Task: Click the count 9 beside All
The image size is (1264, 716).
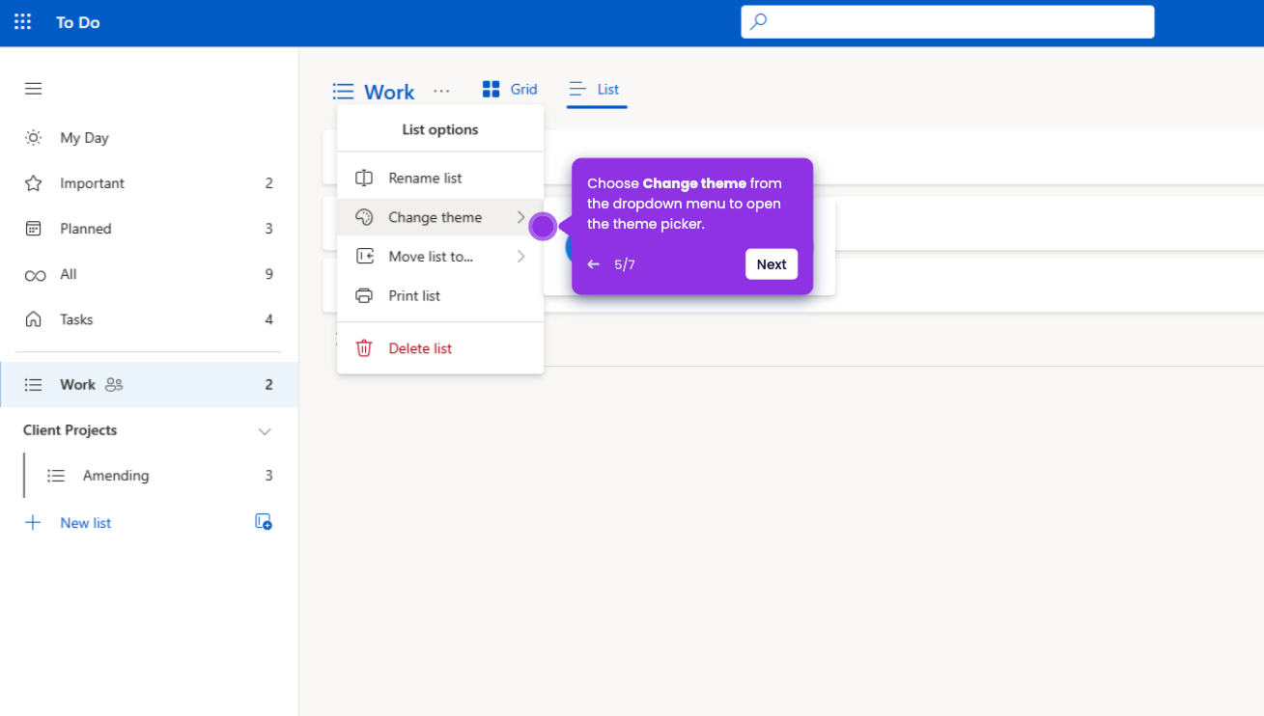Action: coord(269,274)
